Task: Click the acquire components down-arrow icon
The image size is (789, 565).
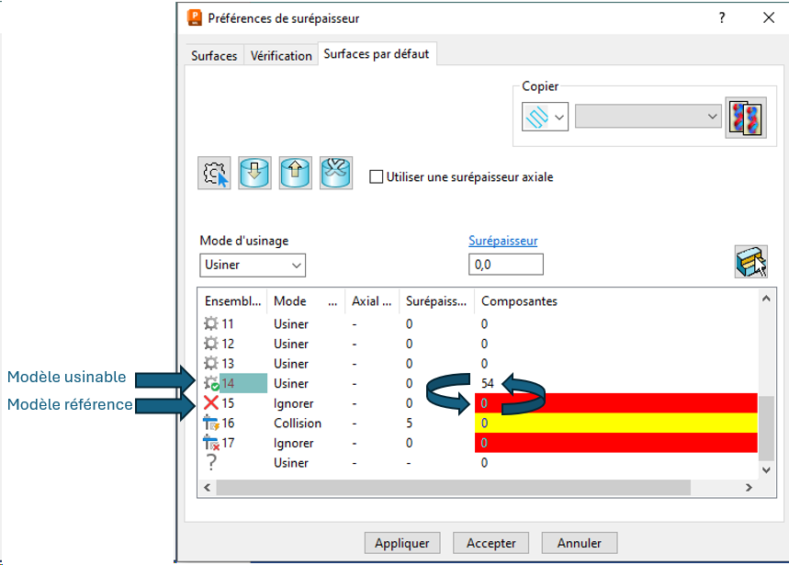Action: [x=254, y=173]
